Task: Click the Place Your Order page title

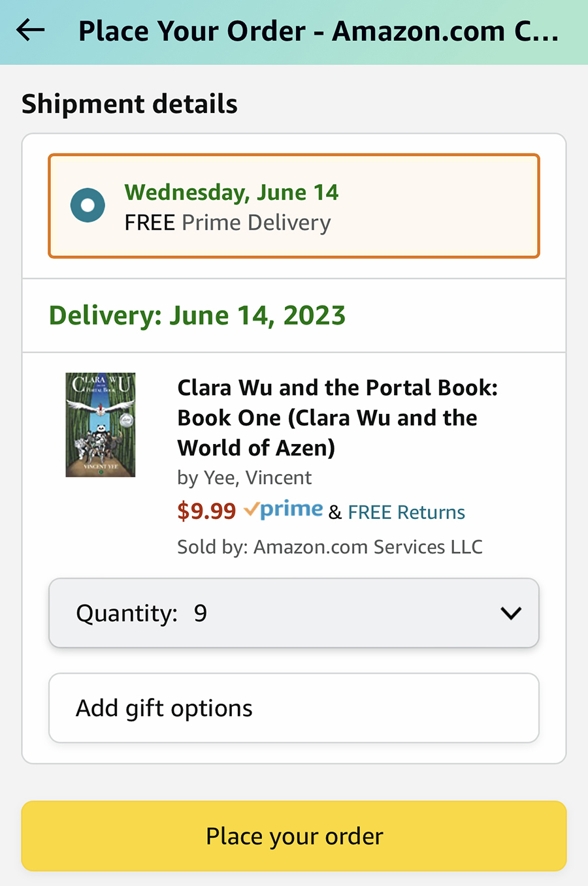Action: (x=318, y=31)
